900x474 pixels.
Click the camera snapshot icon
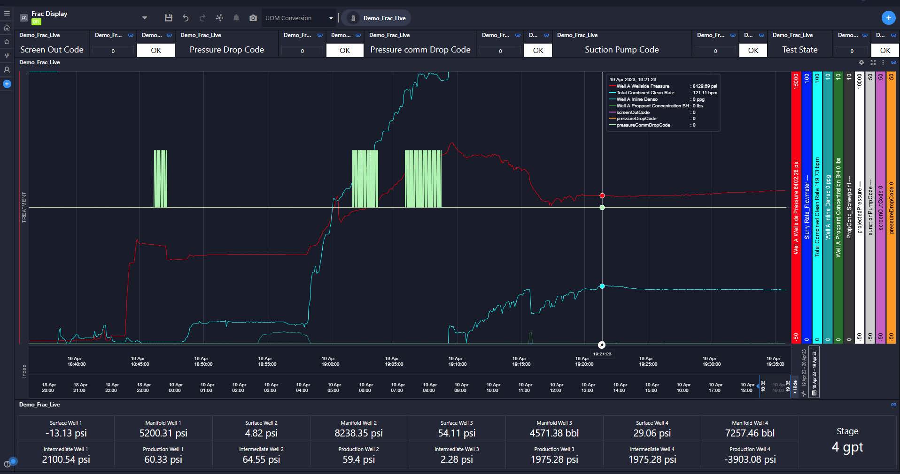pos(253,18)
